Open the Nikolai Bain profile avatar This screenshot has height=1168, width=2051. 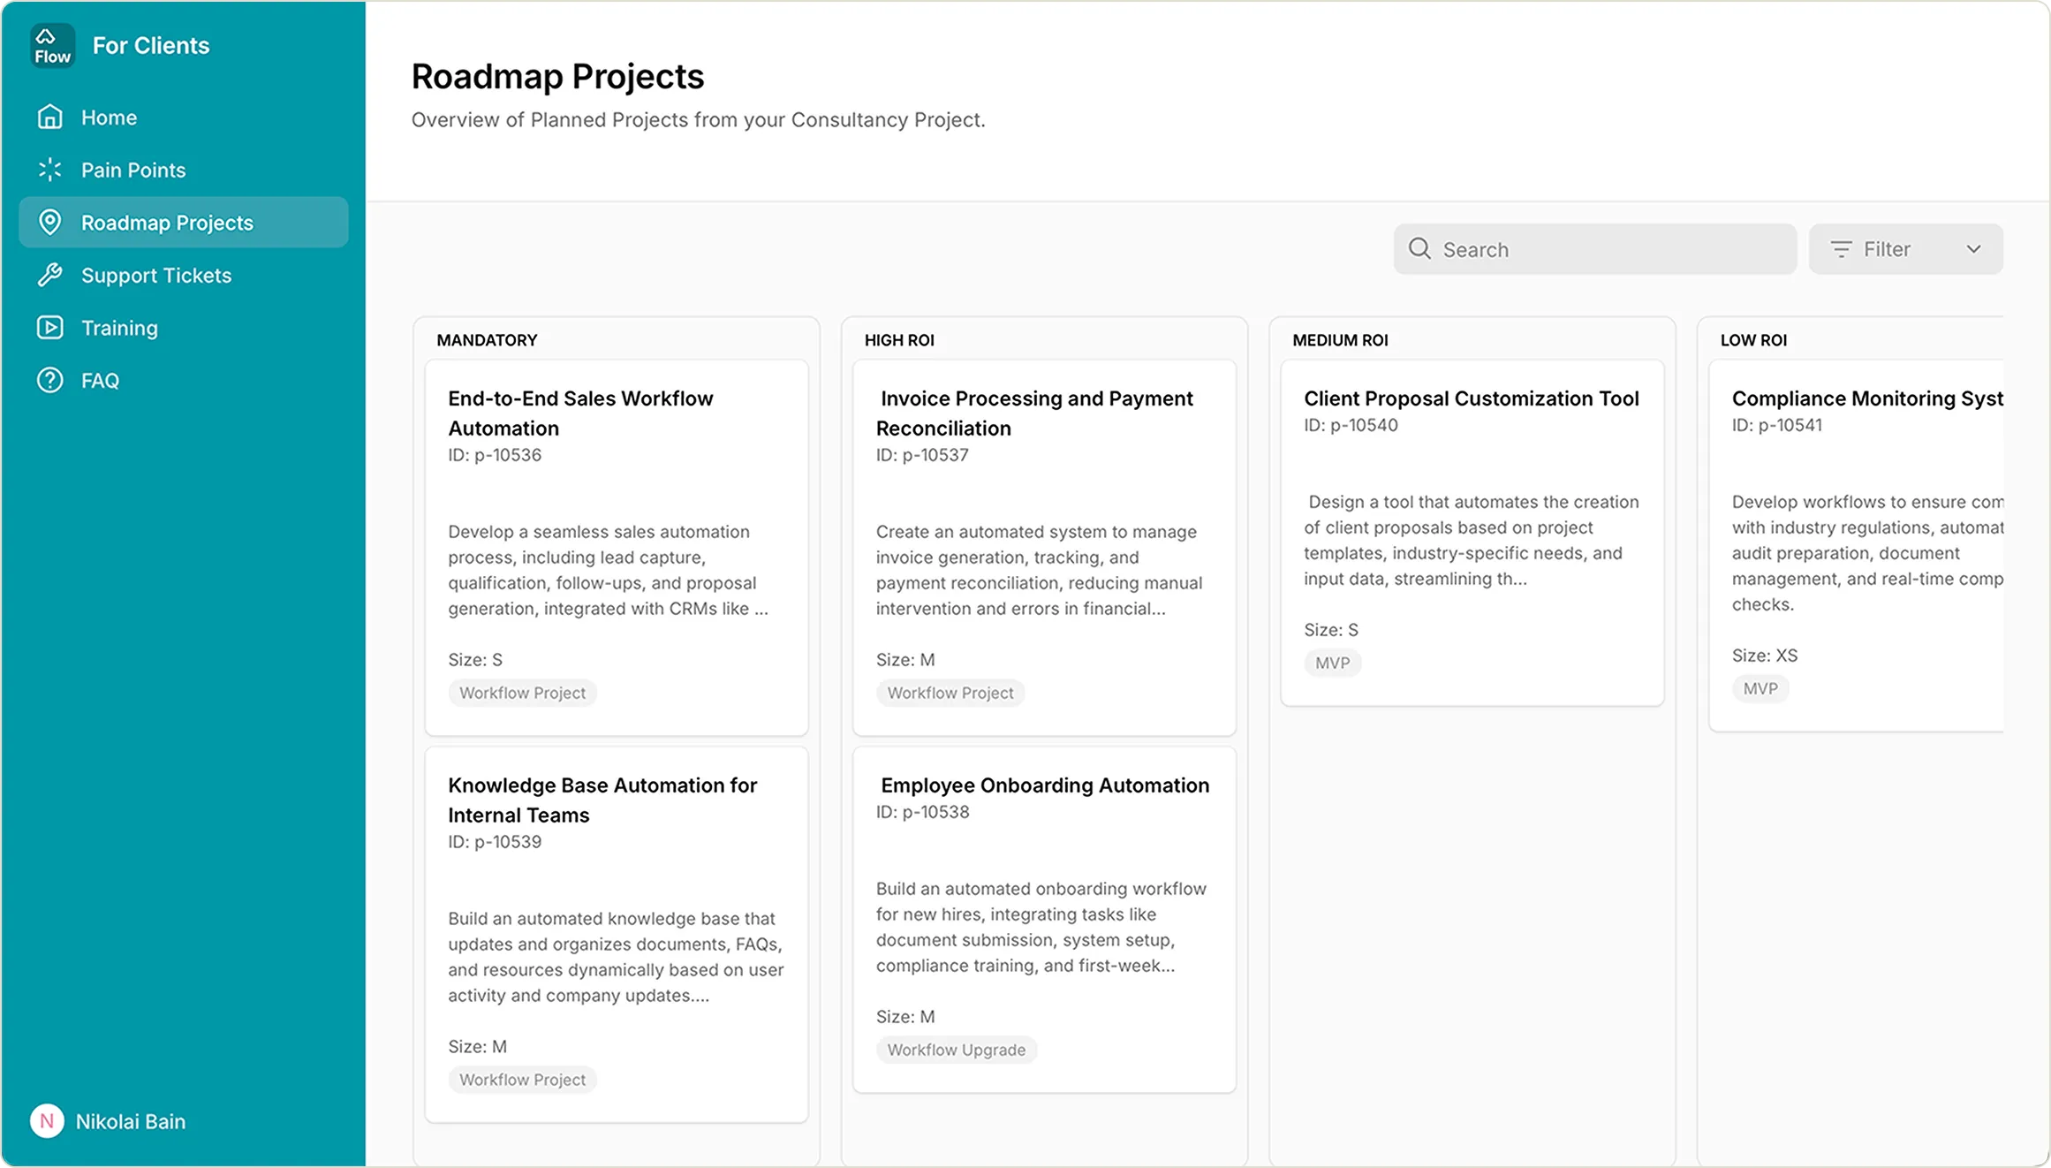[x=47, y=1121]
